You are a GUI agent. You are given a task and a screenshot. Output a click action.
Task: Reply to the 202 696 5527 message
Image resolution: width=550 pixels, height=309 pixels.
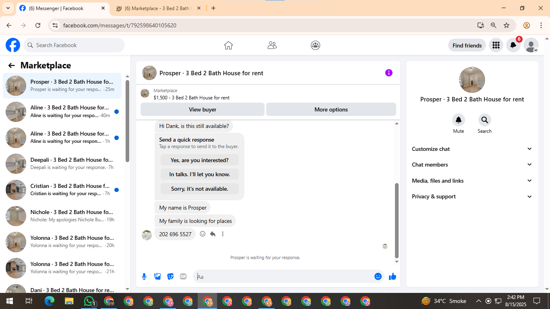(213, 234)
